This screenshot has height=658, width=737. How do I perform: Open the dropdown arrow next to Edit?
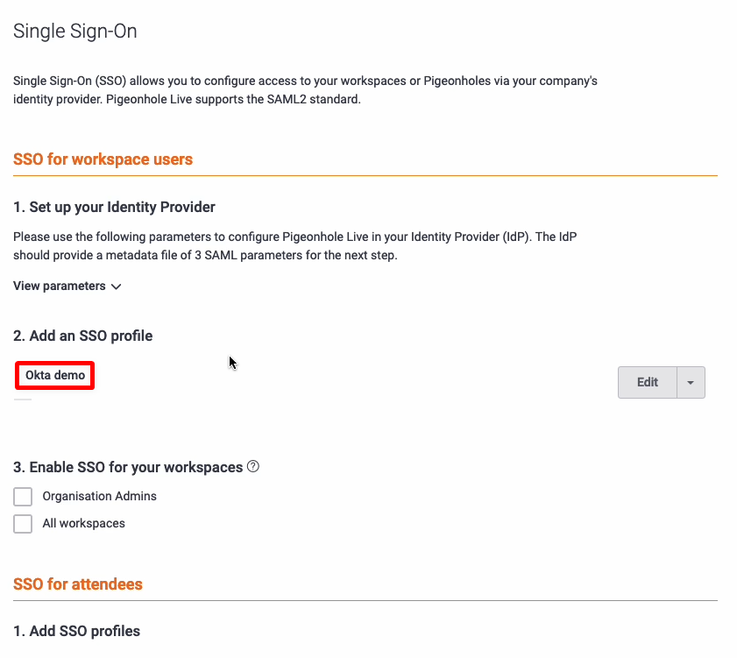691,383
